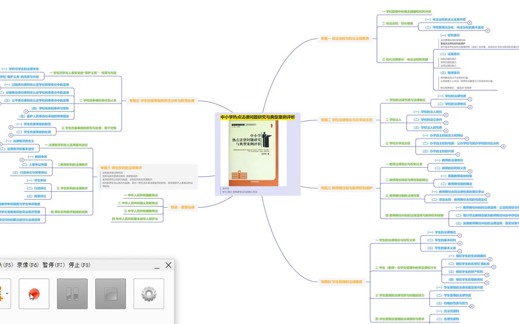This screenshot has height=324, width=519.
Task: Click the 停止(F8) label in recorder title
Action: pyautogui.click(x=80, y=265)
